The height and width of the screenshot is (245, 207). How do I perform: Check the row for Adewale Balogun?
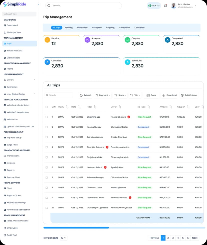(x=46, y=178)
